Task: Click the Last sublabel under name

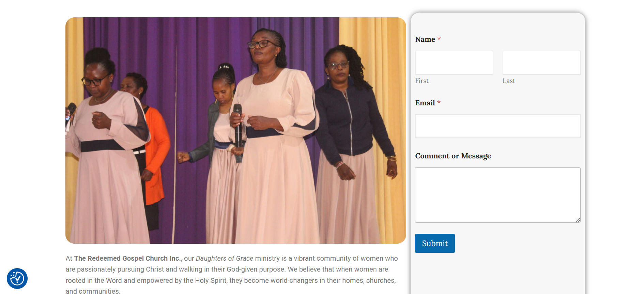Action: [x=509, y=81]
